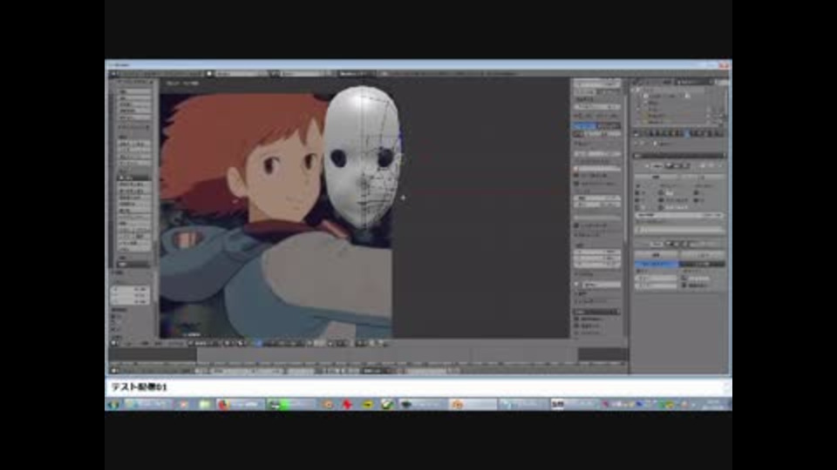Screen dimensions: 837x470
Task: Click the 3D View editor type icon
Action: (114, 343)
